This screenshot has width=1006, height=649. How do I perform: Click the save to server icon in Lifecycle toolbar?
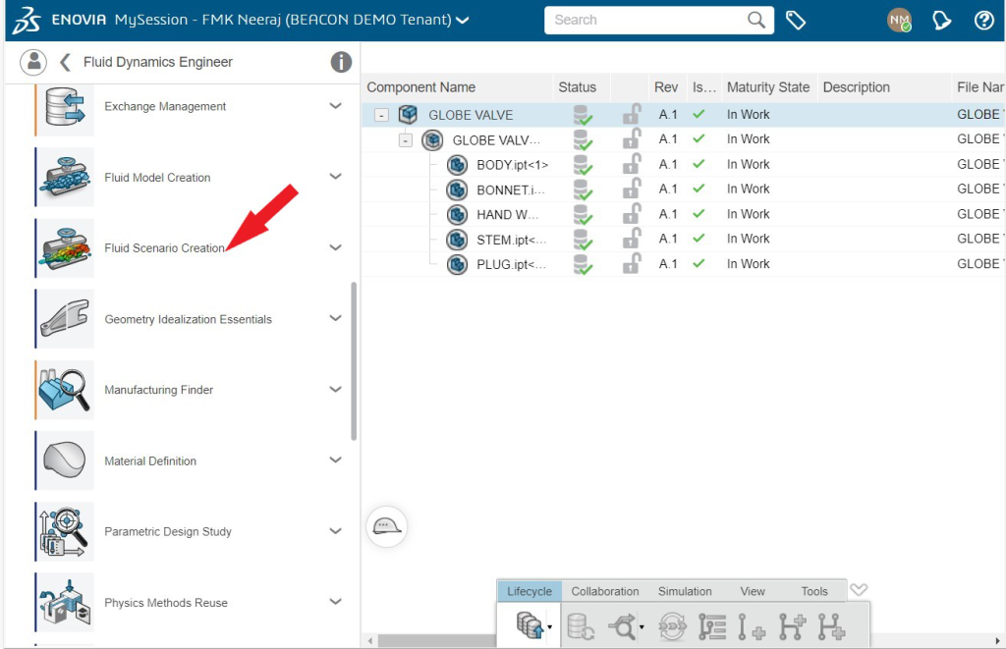(x=531, y=625)
